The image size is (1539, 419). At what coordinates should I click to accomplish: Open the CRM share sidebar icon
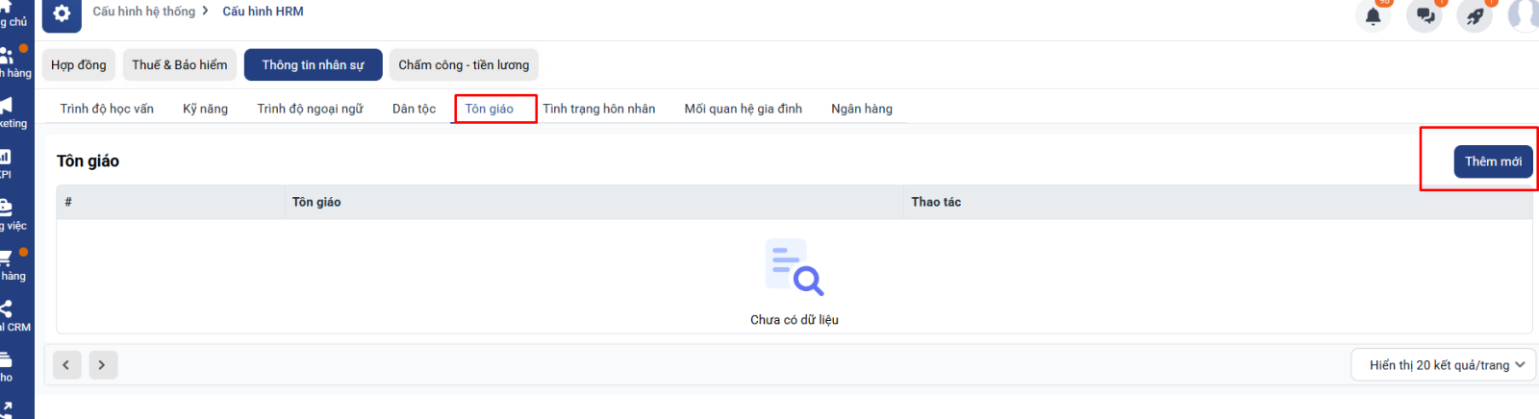[7, 308]
